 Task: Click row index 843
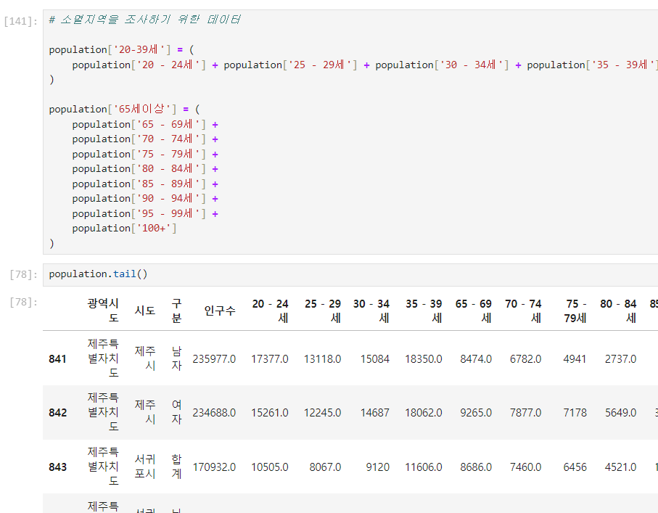(x=57, y=467)
